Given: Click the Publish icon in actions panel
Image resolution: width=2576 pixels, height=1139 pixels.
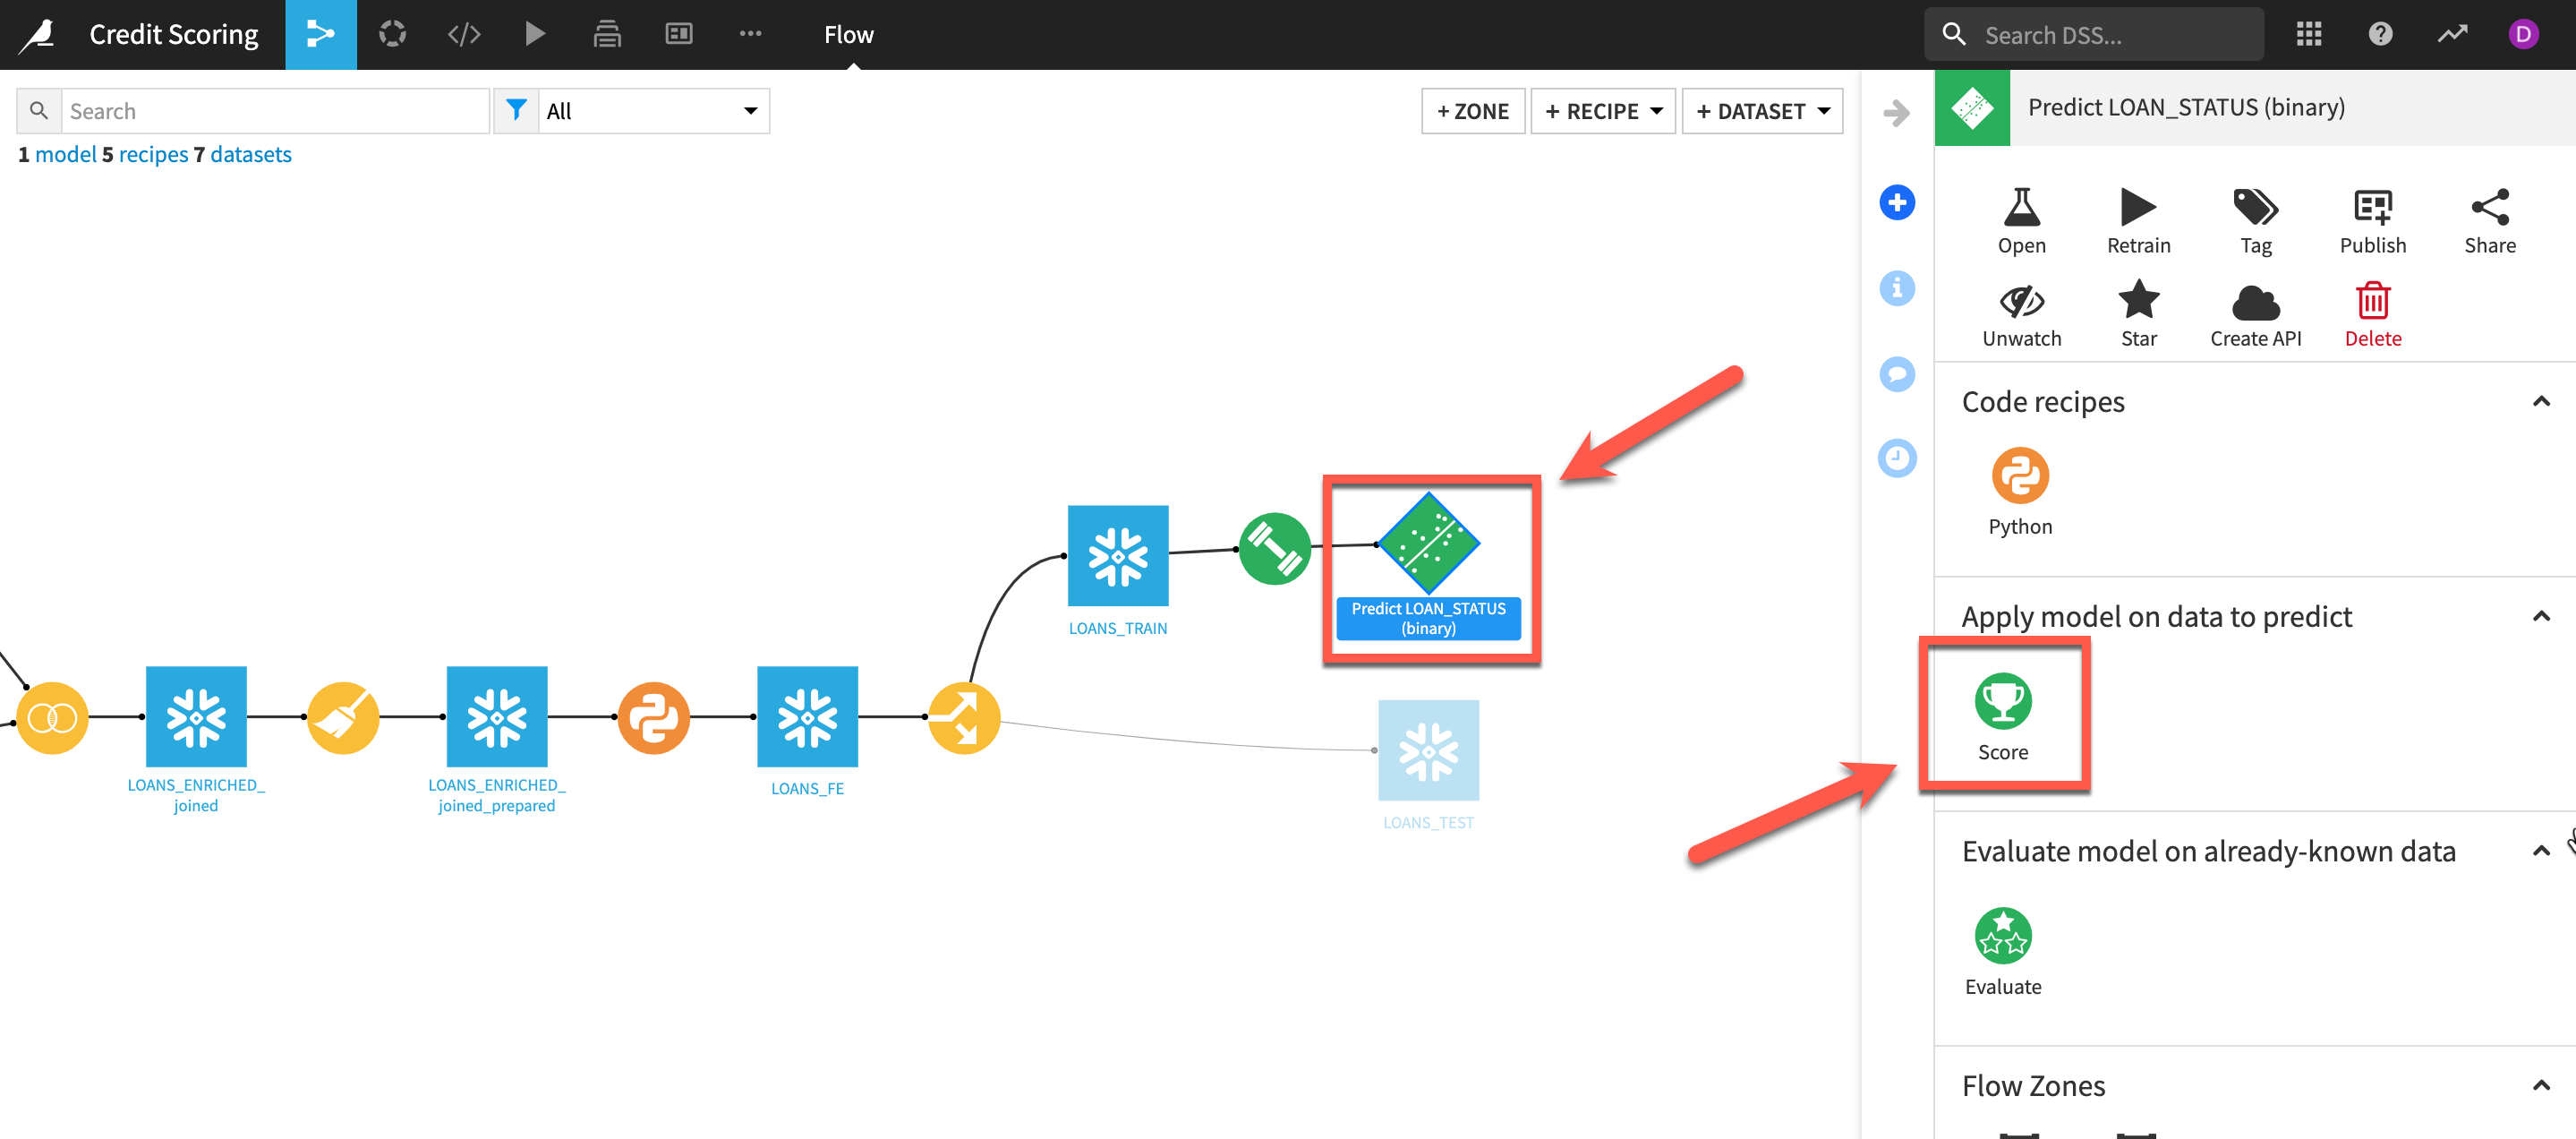Looking at the screenshot, I should coord(2372,208).
